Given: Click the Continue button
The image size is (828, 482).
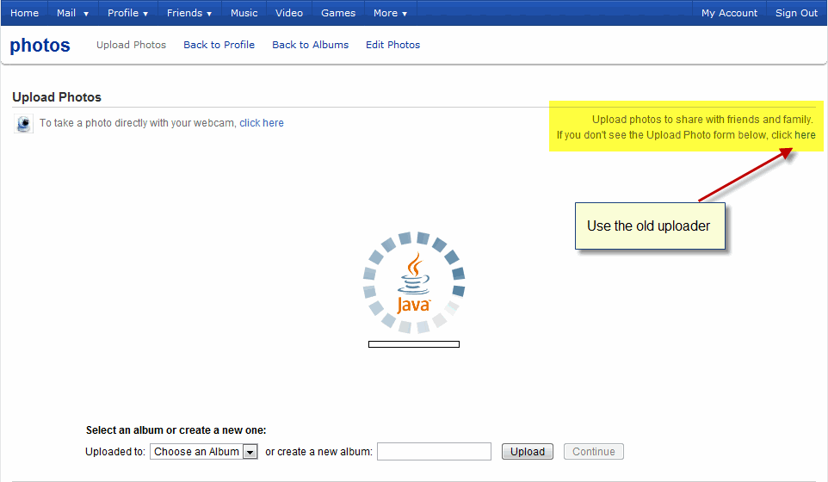Looking at the screenshot, I should click(x=594, y=452).
